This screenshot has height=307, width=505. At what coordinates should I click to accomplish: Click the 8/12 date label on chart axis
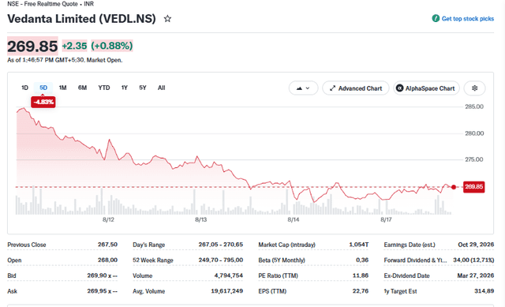click(108, 219)
